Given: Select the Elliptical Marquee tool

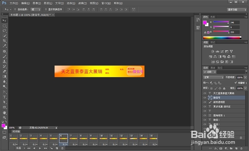Looking at the screenshot, I should [x=4, y=26].
